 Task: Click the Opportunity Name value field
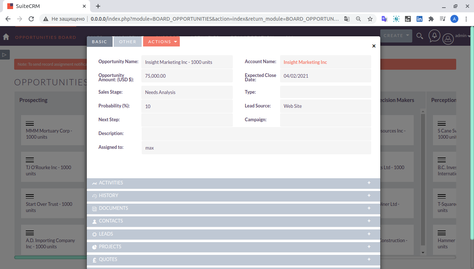coord(187,62)
